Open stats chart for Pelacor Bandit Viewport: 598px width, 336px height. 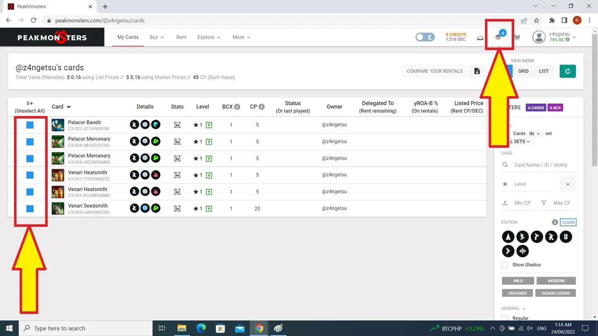pos(177,125)
